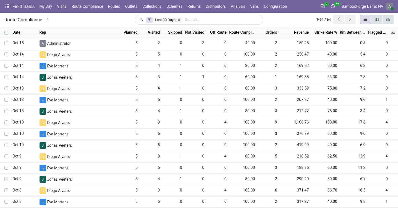
Task: Open the conversations messages icon
Action: click(323, 6)
